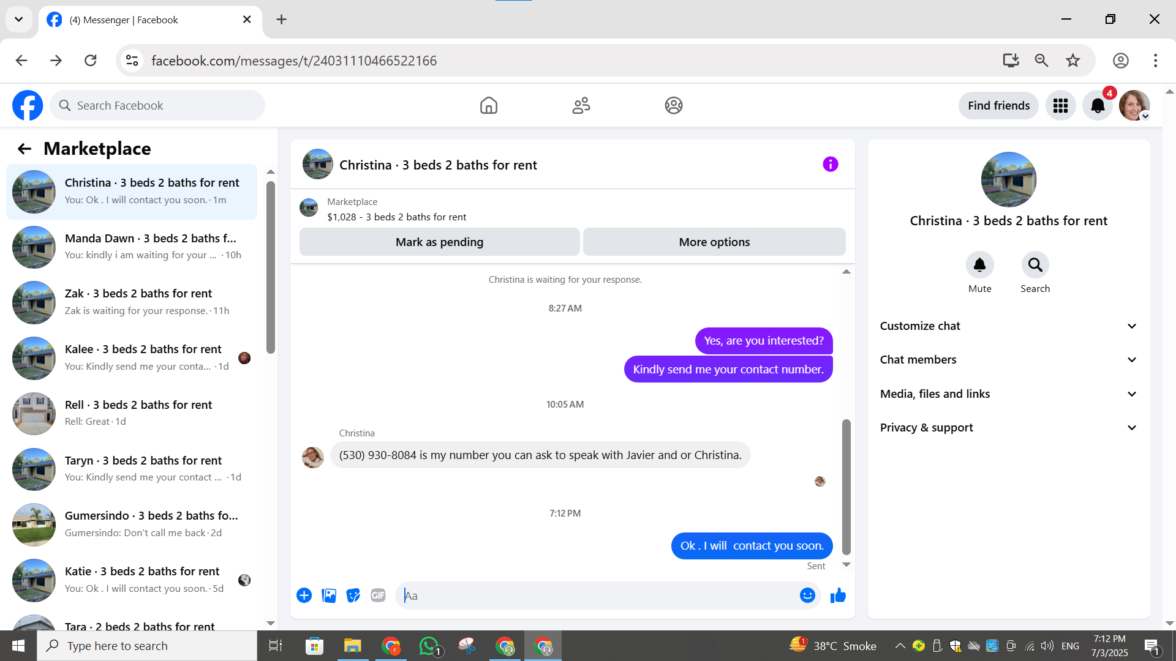Click the thumbs-up like send icon
Viewport: 1176px width, 661px height.
pos(838,596)
